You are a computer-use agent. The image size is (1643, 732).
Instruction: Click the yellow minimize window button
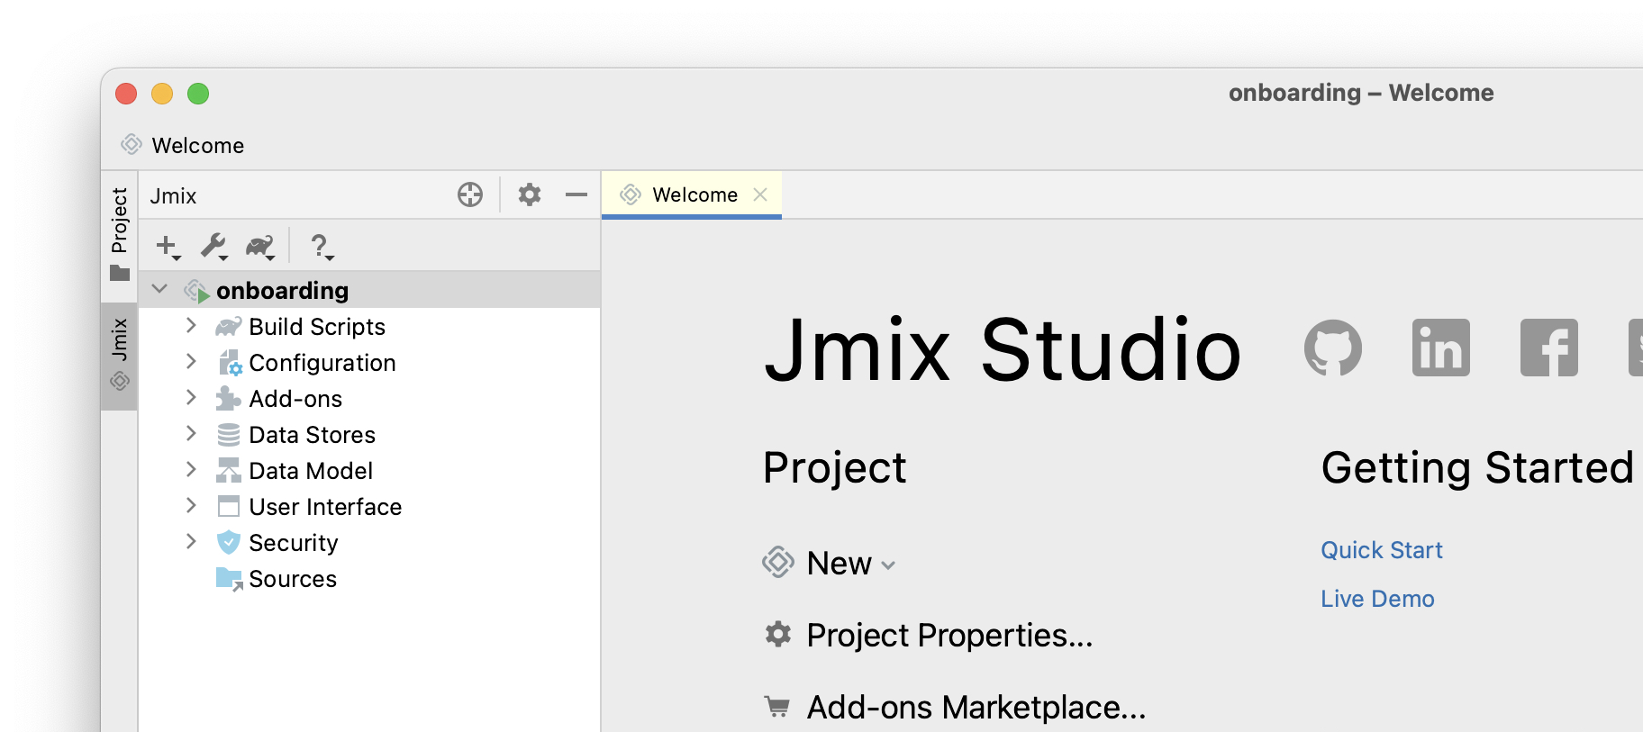162,94
